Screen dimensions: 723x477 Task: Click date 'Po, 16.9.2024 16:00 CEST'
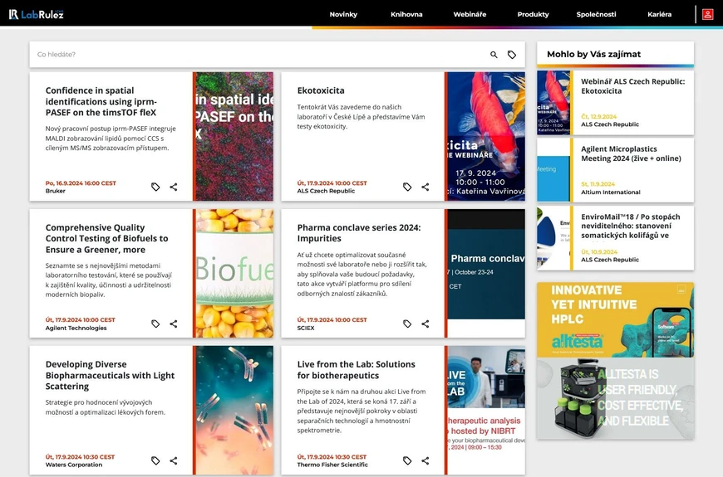(x=81, y=183)
